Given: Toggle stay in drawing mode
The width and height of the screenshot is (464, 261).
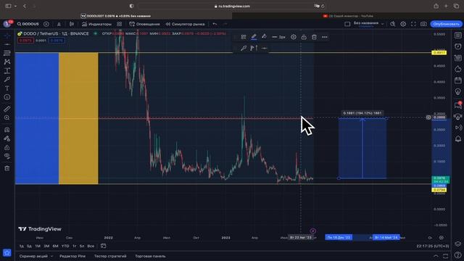Looking at the screenshot, I should point(7,138).
